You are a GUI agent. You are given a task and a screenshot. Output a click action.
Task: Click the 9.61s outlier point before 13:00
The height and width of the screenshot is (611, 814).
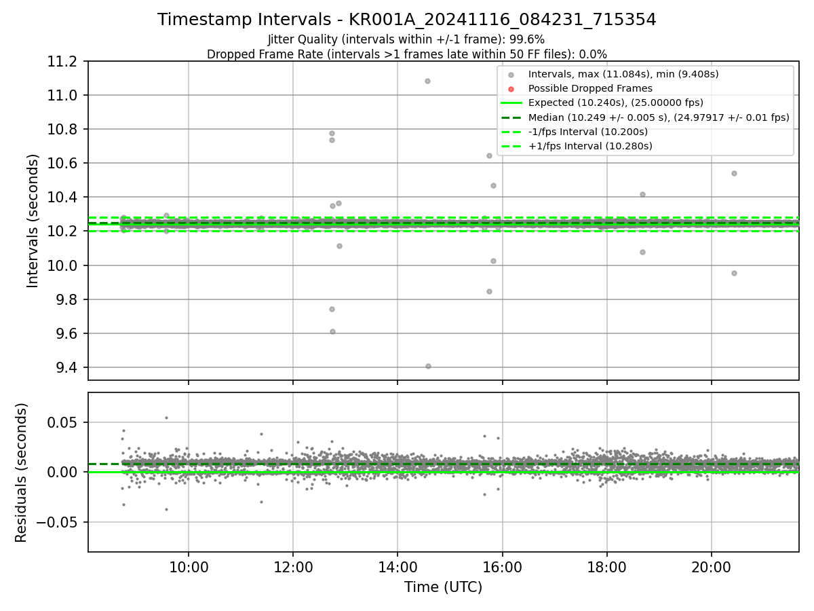pos(332,331)
